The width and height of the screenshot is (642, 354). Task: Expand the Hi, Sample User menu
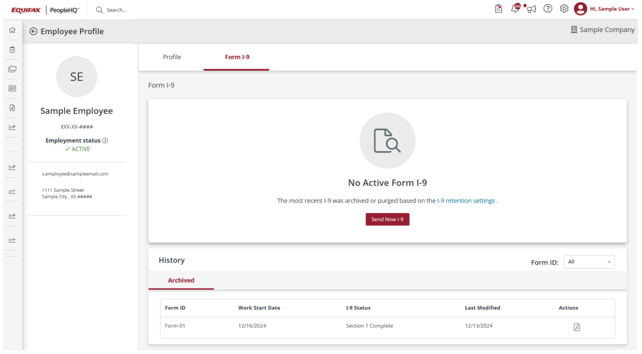pyautogui.click(x=612, y=9)
